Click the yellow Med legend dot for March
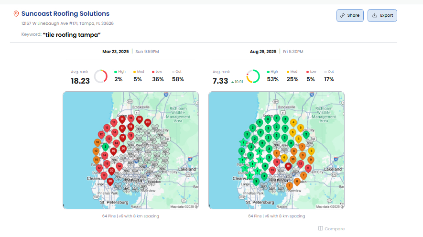The image size is (423, 237). click(x=135, y=72)
